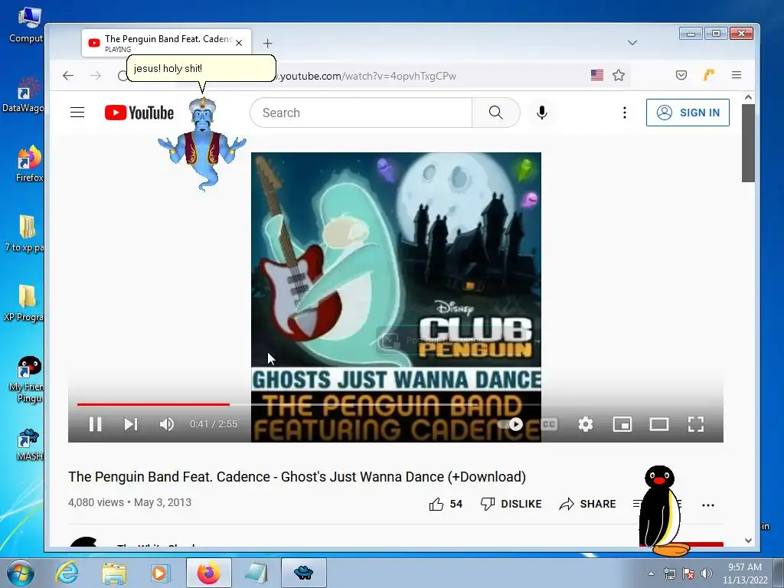Click the search magnifier button

coord(496,113)
